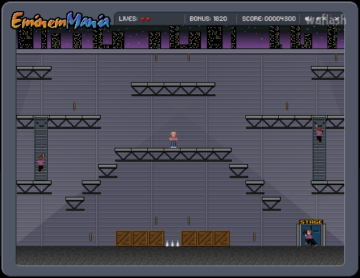
Task: Click the white floor spikes between crates
Action: [x=172, y=243]
